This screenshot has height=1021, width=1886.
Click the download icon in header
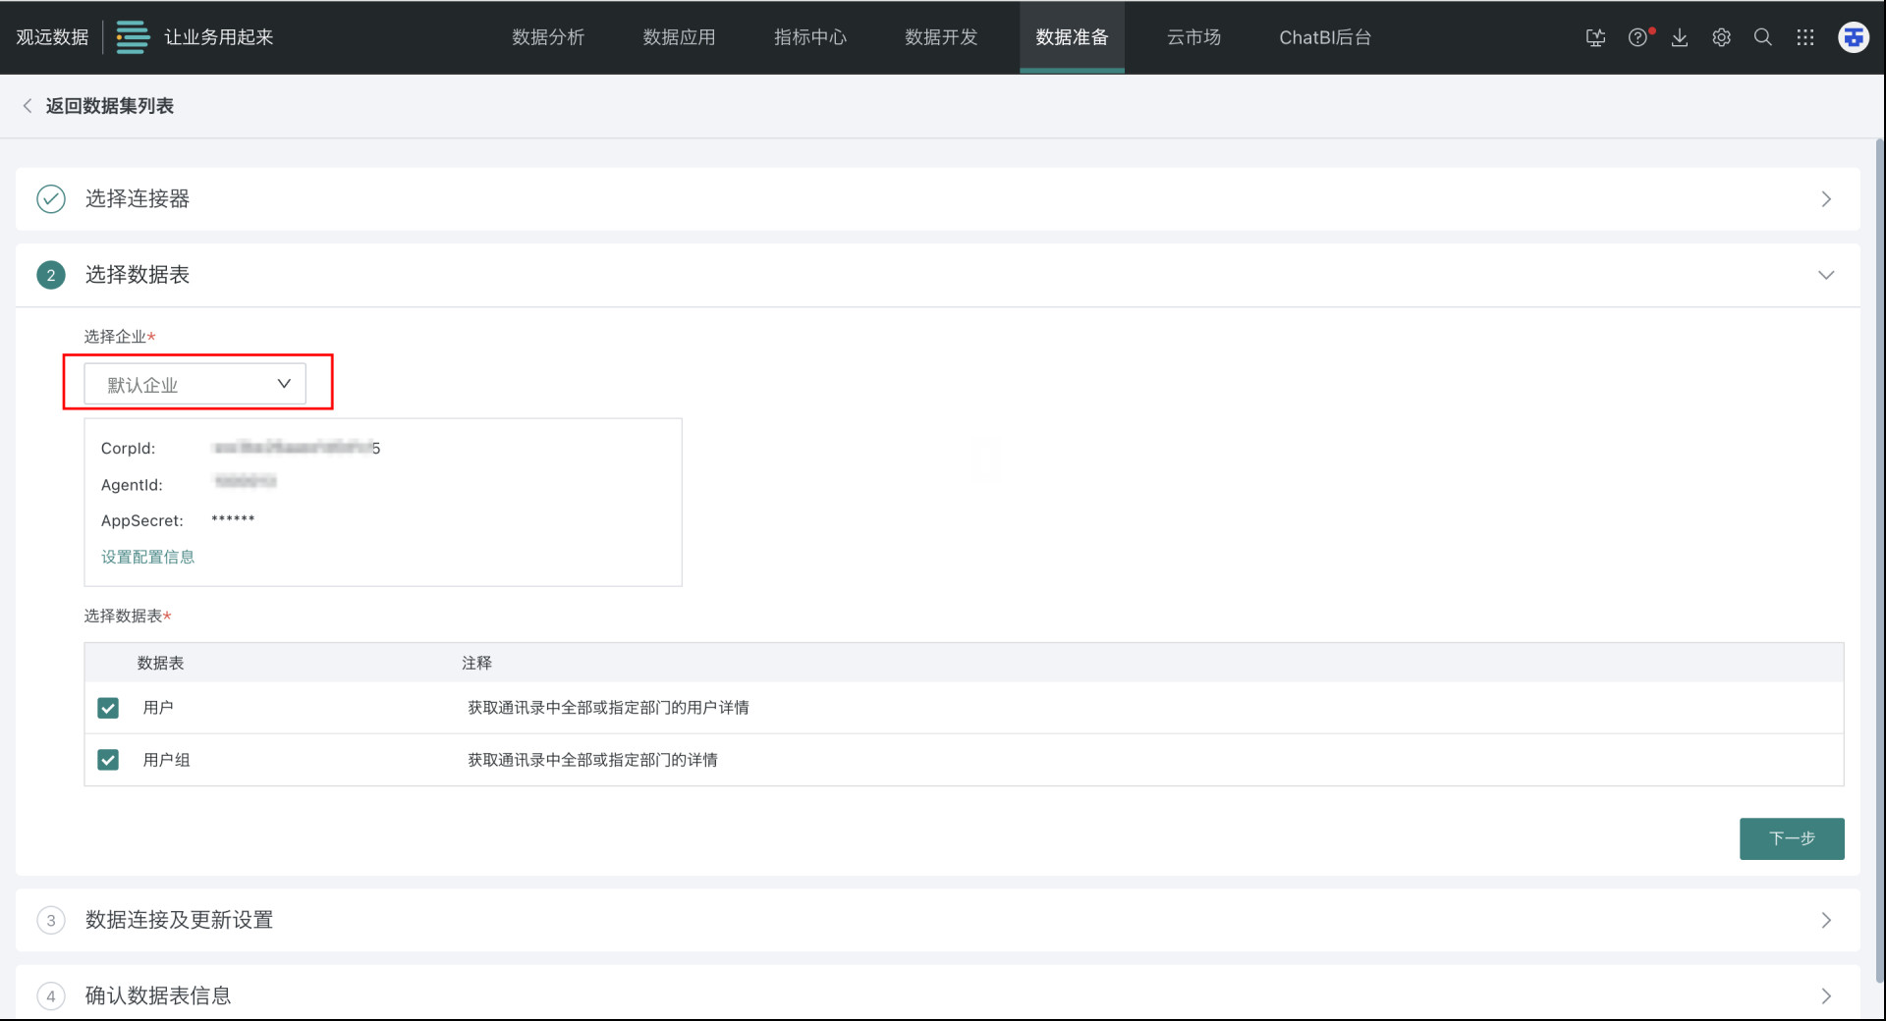[x=1680, y=37]
